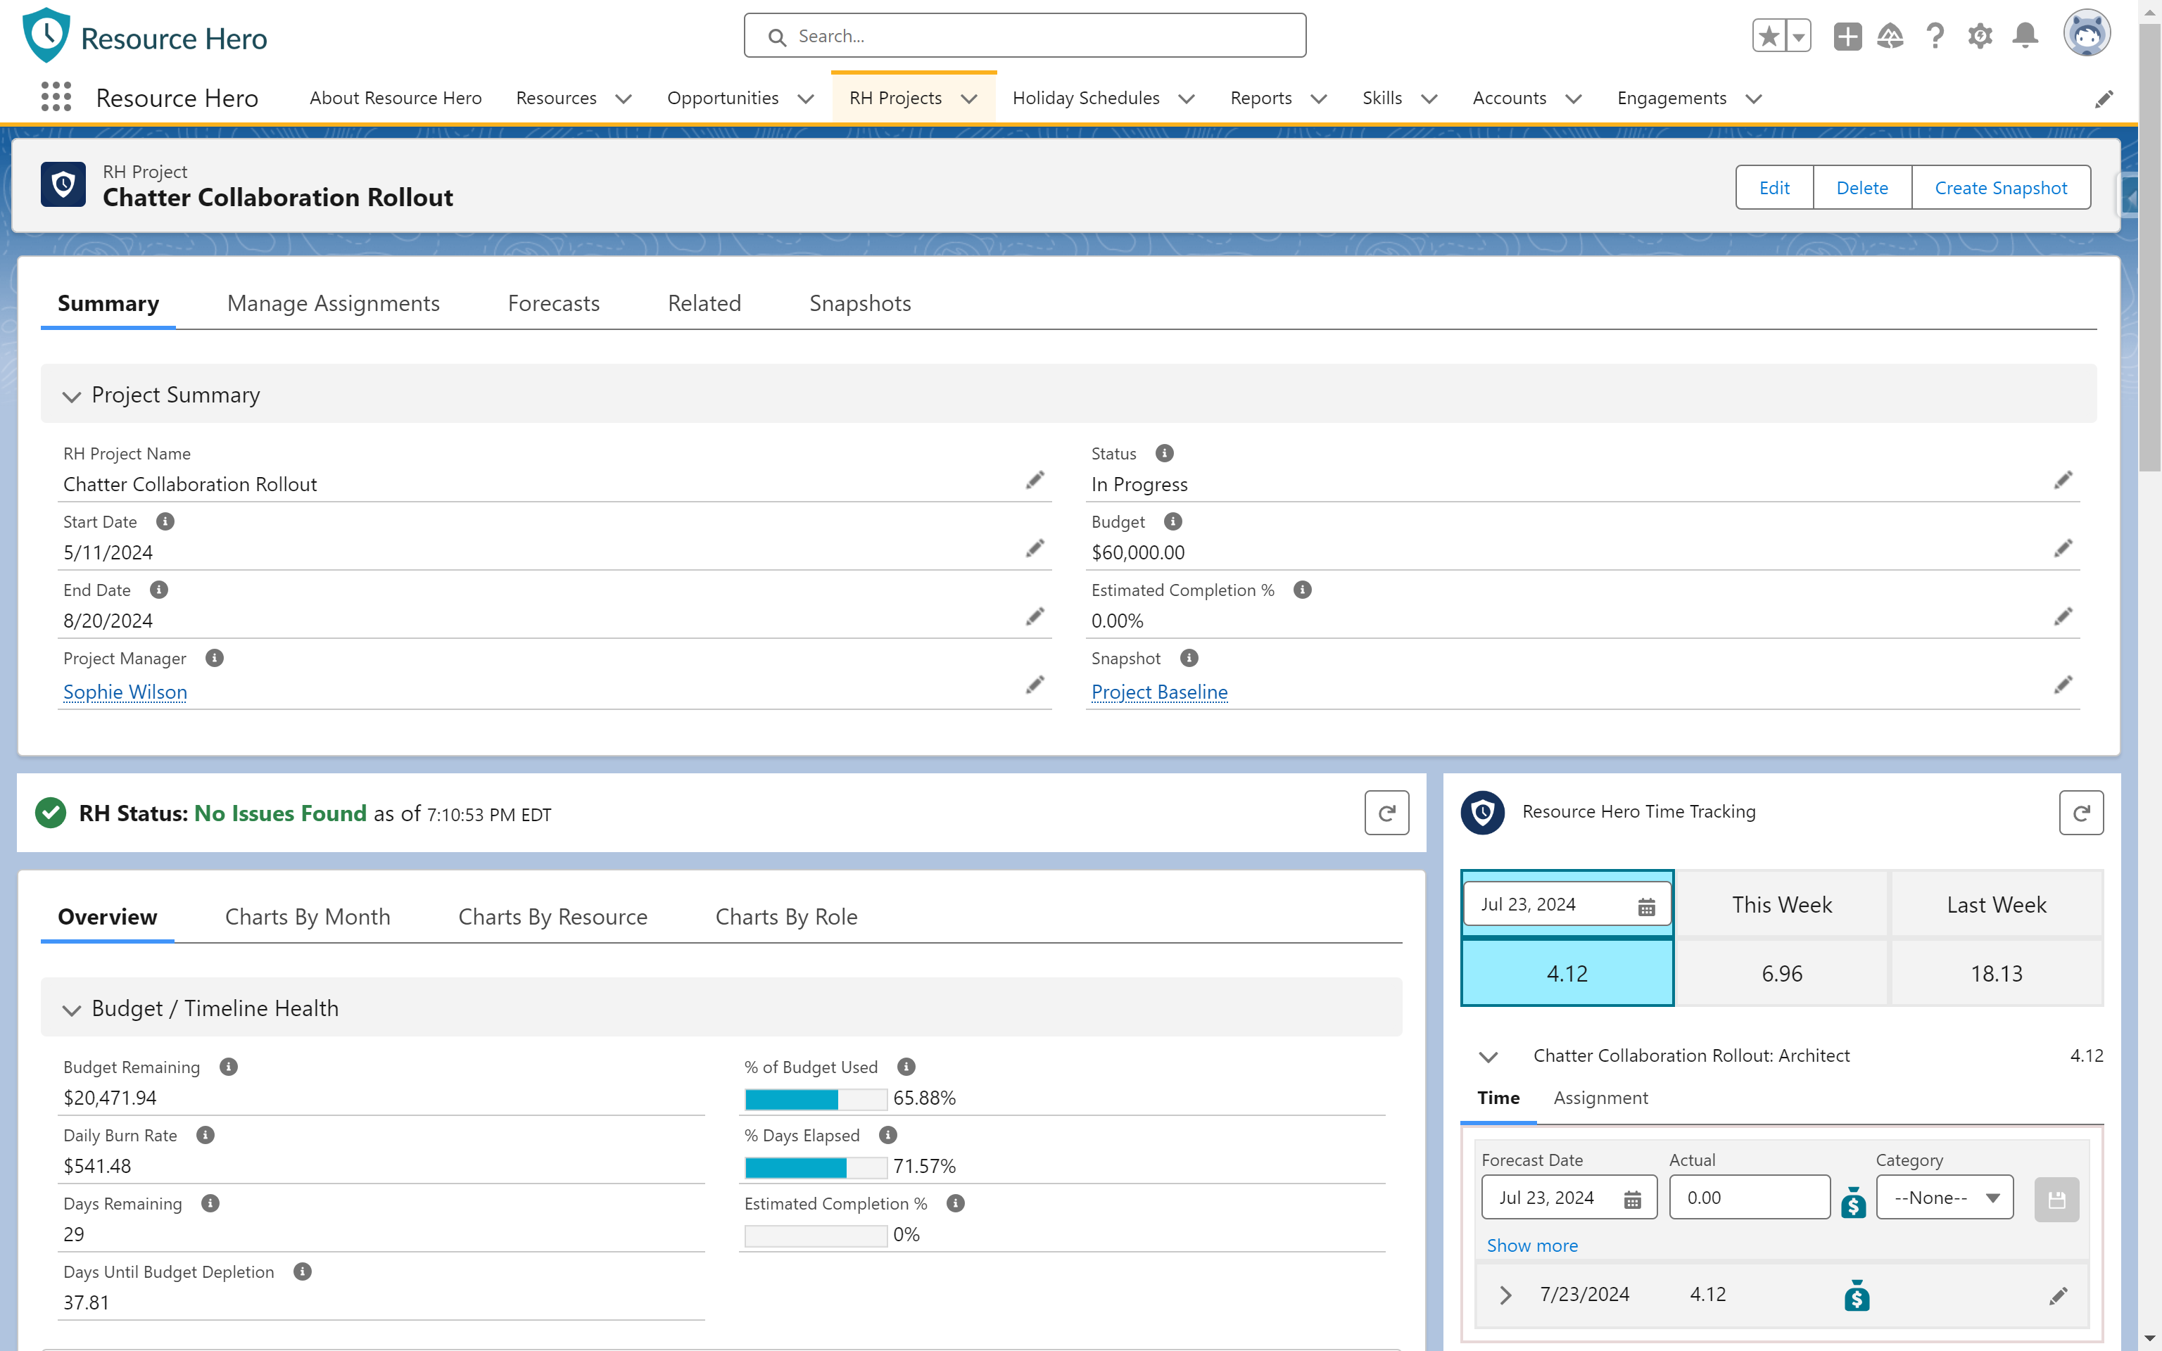This screenshot has height=1351, width=2162.
Task: Open the RH Projects nav dropdown chevron
Action: tap(969, 99)
